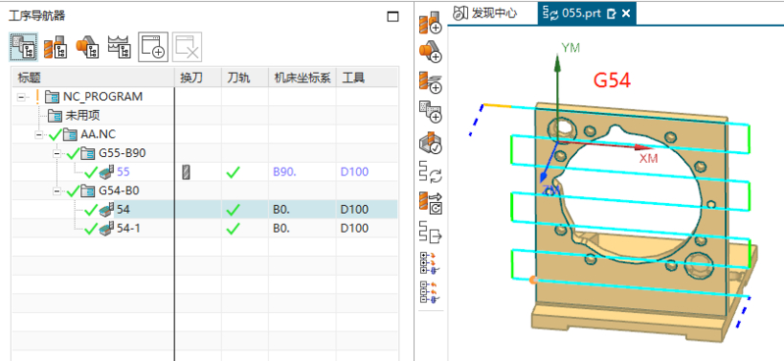Select the 未用项 folder
Screen dimensions: 784x361
(82, 116)
